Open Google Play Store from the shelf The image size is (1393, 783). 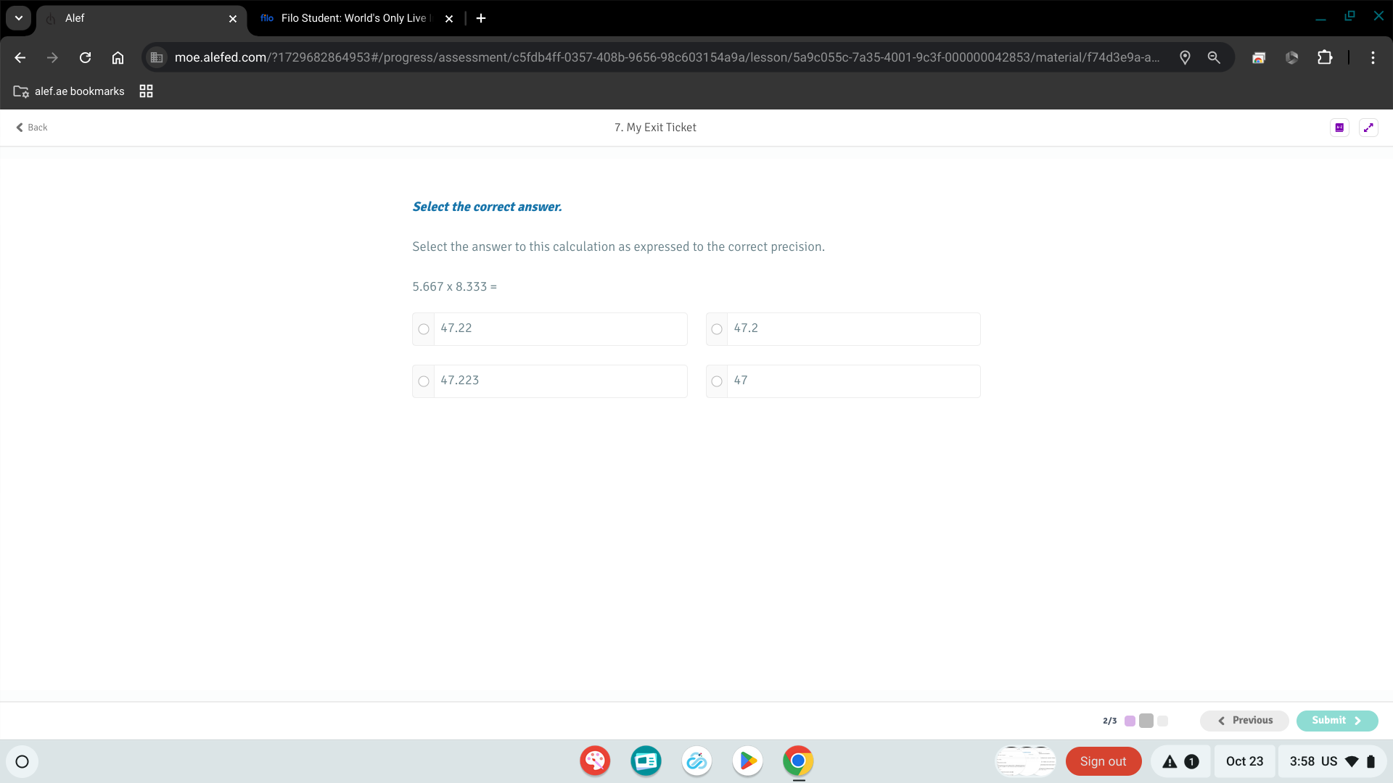[747, 761]
